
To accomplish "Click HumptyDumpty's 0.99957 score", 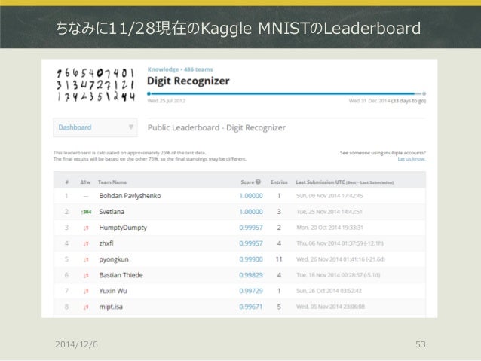I will point(251,228).
